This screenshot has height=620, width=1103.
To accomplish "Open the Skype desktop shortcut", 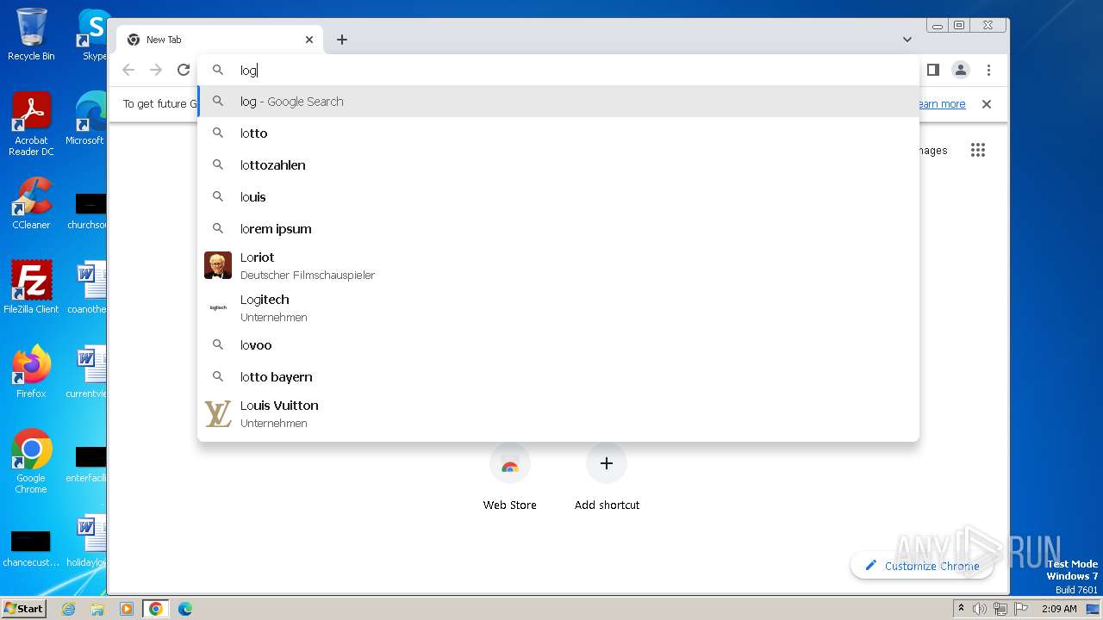I will [x=93, y=34].
